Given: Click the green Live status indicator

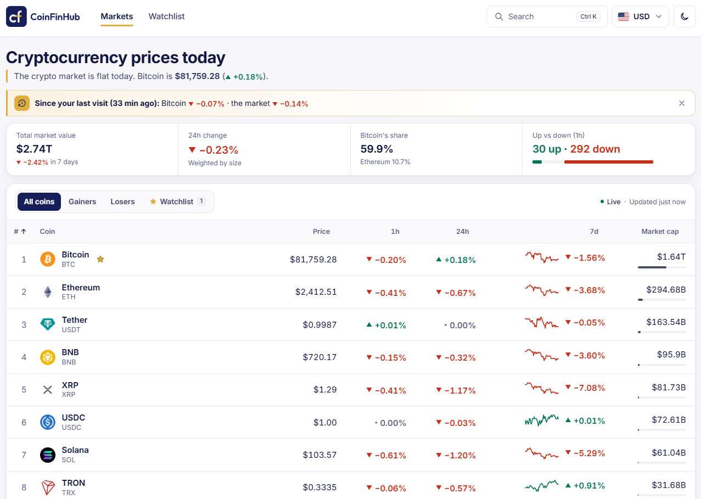Looking at the screenshot, I should click(610, 201).
